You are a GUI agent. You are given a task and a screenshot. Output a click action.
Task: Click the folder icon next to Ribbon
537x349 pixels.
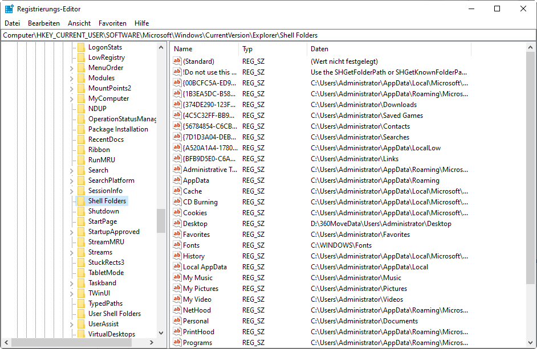click(81, 150)
